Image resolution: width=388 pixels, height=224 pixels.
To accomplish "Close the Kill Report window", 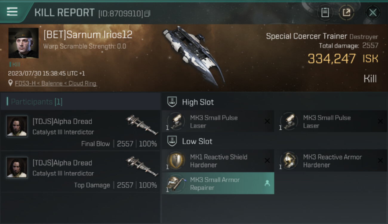I will click(x=373, y=13).
